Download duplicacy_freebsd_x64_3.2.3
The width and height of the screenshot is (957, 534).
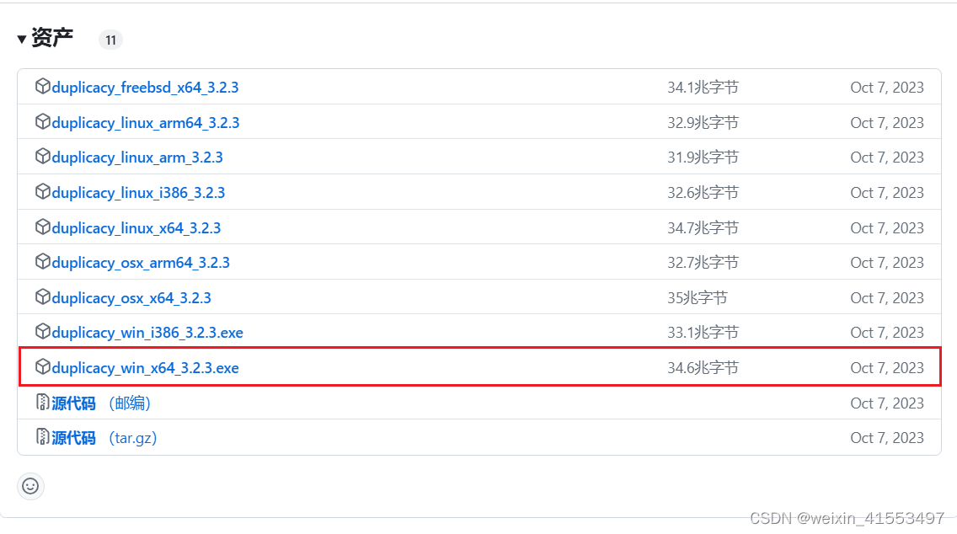[x=145, y=88]
